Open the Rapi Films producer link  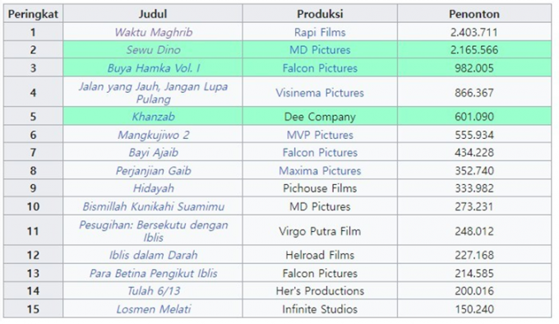pyautogui.click(x=320, y=32)
